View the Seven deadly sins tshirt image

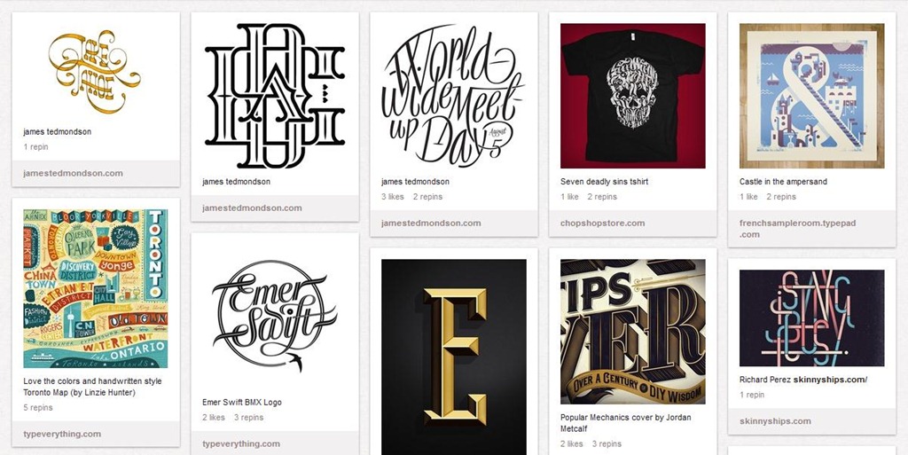633,96
